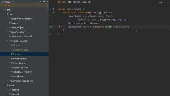Image resolution: width=170 pixels, height=96 pixels.
Task: Click line number 8 in gutter
Action: click(x=51, y=27)
